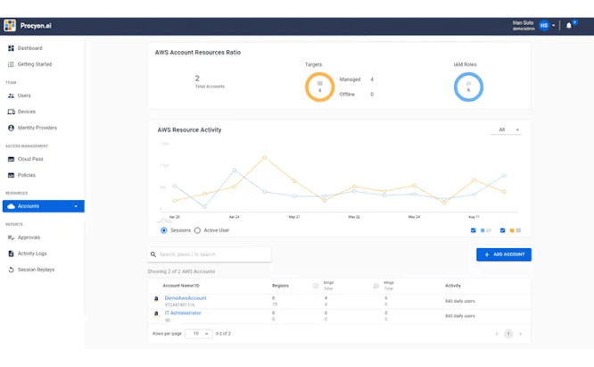Click the Targets orange donut chart
Screen dimensions: 594x367
click(x=319, y=87)
